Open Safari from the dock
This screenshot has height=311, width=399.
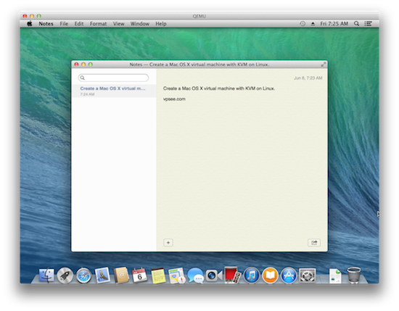83,275
